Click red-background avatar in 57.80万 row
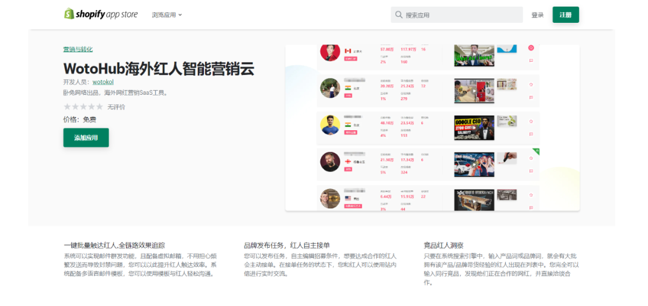The height and width of the screenshot is (306, 648). [330, 52]
